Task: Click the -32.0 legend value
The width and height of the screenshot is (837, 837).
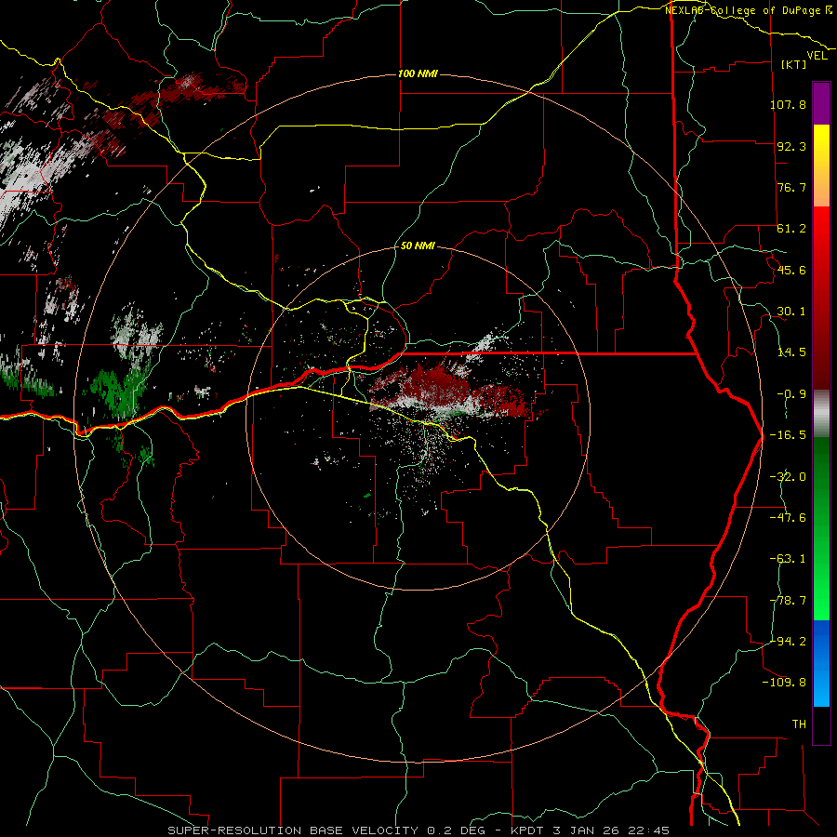Action: pyautogui.click(x=788, y=477)
